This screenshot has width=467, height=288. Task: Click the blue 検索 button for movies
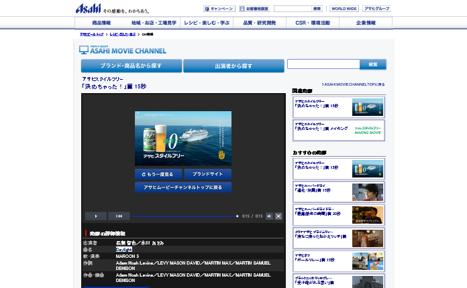pos(373,64)
